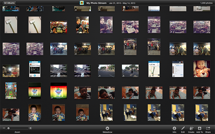Start the Slideshow with the play button

[107, 128]
